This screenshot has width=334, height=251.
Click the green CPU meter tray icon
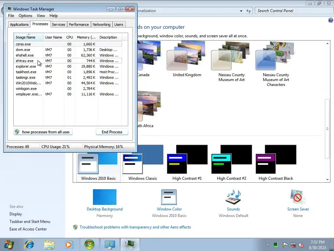click(276, 244)
